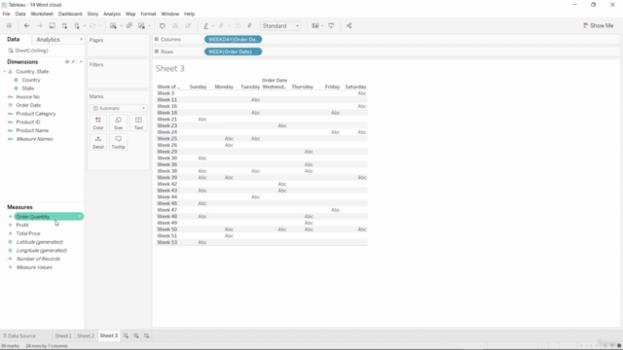Open the Color mark card
This screenshot has height=350, width=623.
(98, 123)
